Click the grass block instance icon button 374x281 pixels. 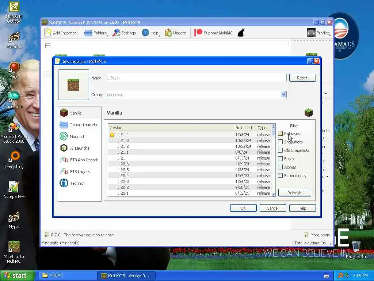73,85
